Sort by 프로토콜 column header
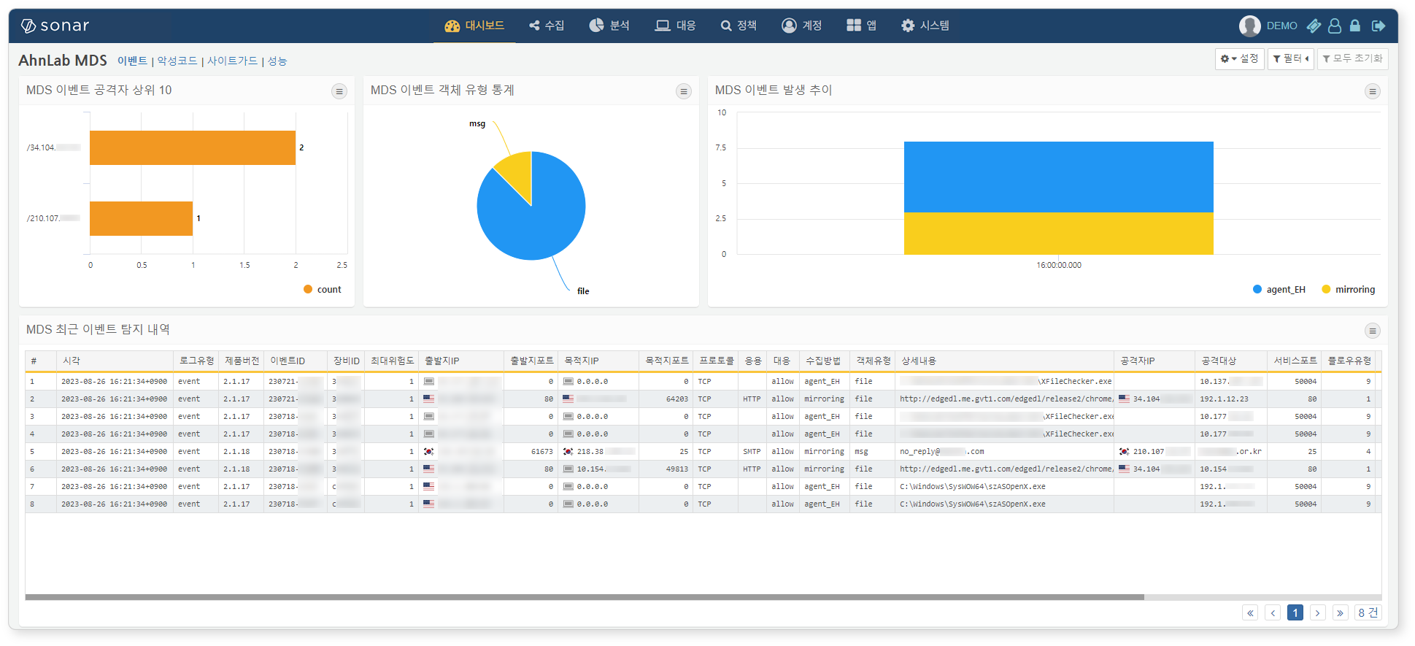This screenshot has height=646, width=1415. [x=716, y=361]
